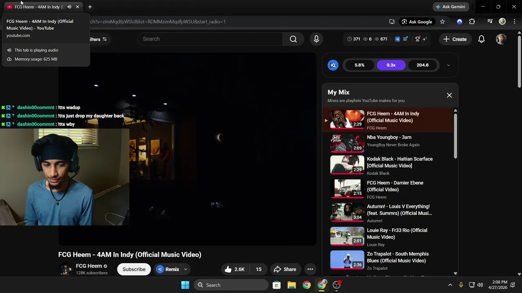Click the vidIQ logo in the stats bar

397,39
